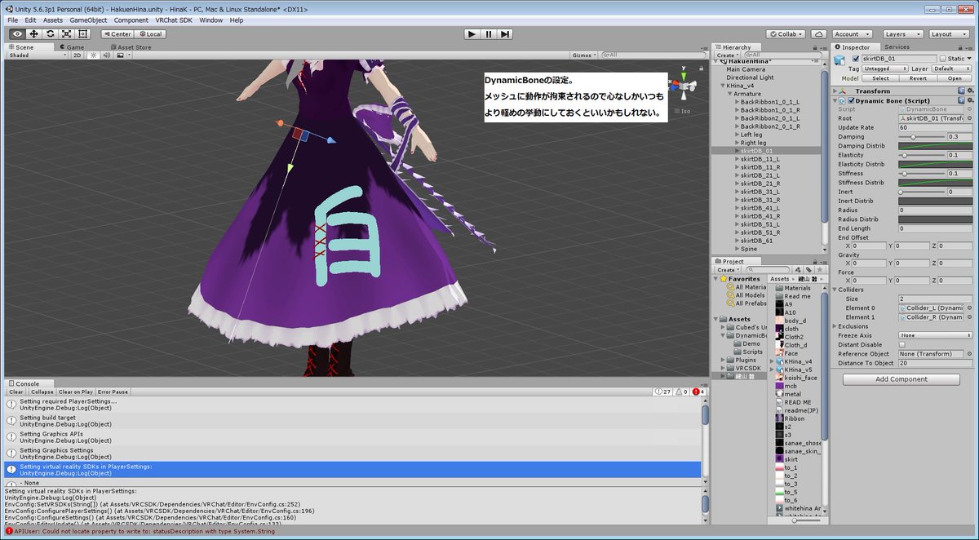979x540 pixels.
Task: Toggle console Collapse button
Action: 42,392
